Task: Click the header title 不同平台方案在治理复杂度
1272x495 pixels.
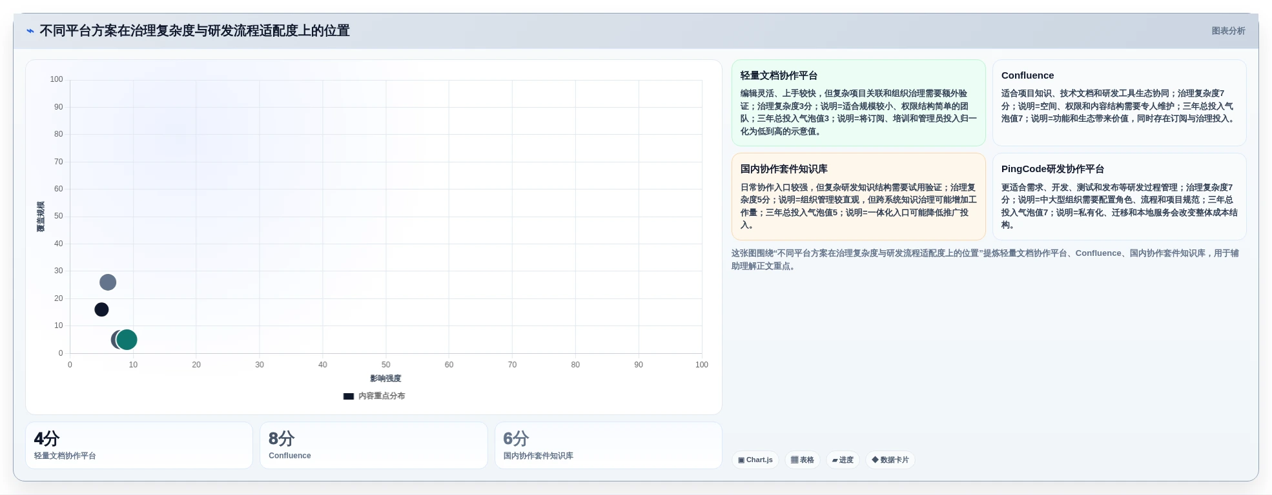Action: pyautogui.click(x=194, y=31)
